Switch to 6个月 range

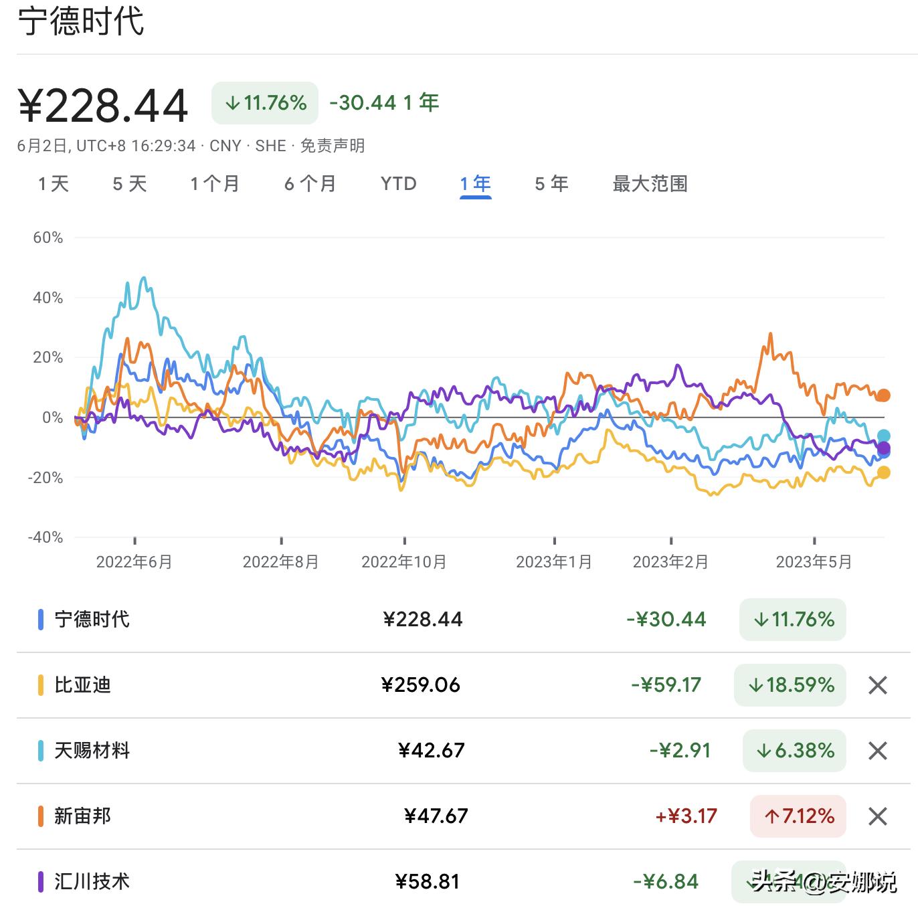pyautogui.click(x=310, y=184)
